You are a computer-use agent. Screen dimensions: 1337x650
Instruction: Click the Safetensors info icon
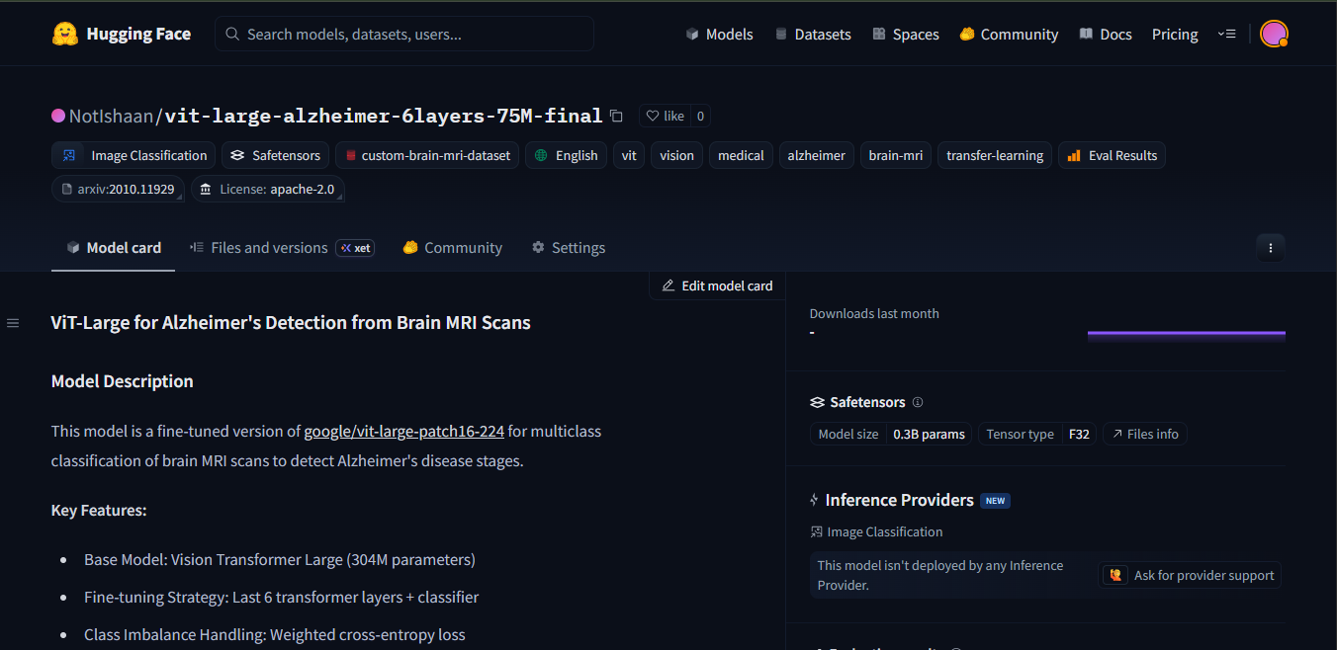pyautogui.click(x=918, y=403)
